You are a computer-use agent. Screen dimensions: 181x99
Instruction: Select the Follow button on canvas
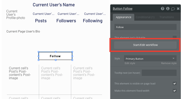tap(56, 56)
